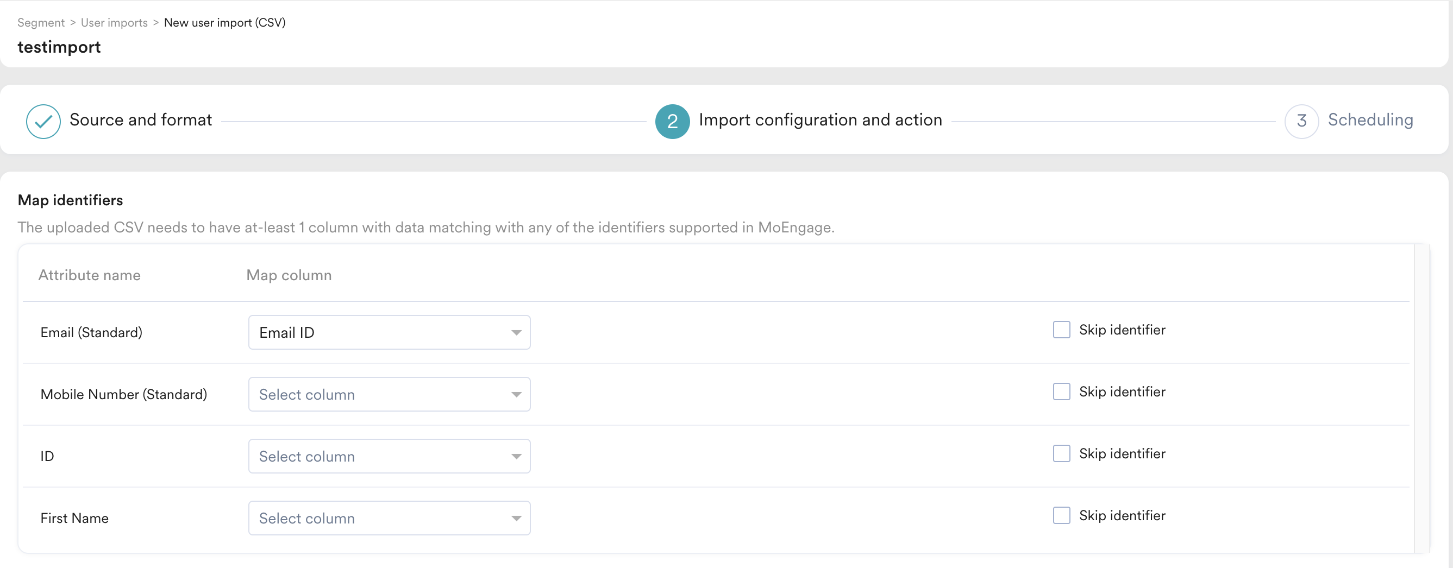Expand the Mobile Number column selector
The height and width of the screenshot is (568, 1453).
[389, 394]
